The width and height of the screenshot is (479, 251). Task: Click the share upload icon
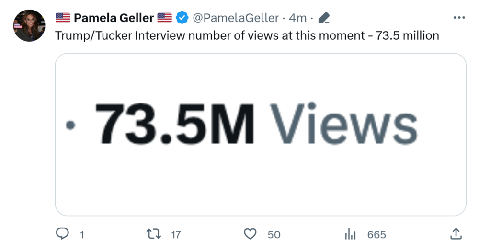point(456,234)
